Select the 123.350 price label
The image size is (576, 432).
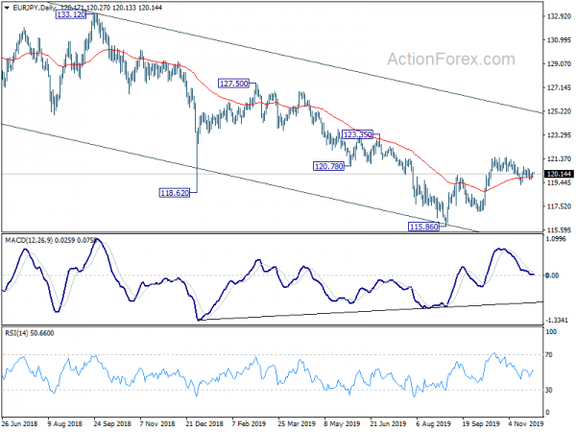(x=357, y=134)
